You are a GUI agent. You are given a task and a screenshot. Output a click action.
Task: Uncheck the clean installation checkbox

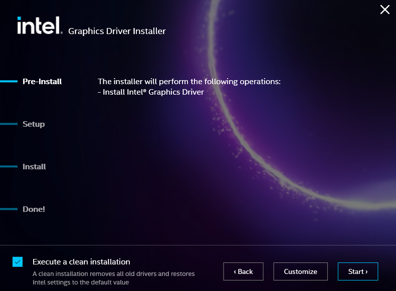18,262
